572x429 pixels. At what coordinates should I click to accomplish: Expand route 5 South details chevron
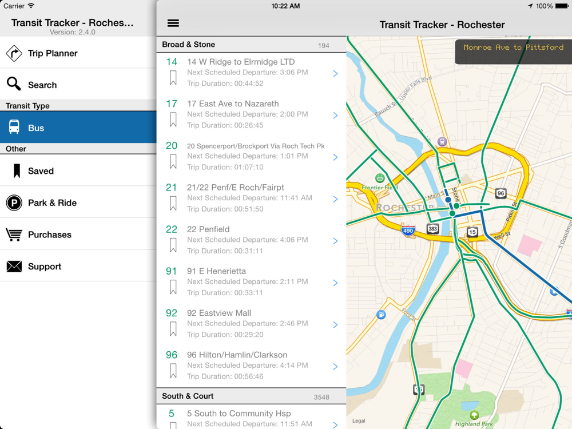click(335, 425)
